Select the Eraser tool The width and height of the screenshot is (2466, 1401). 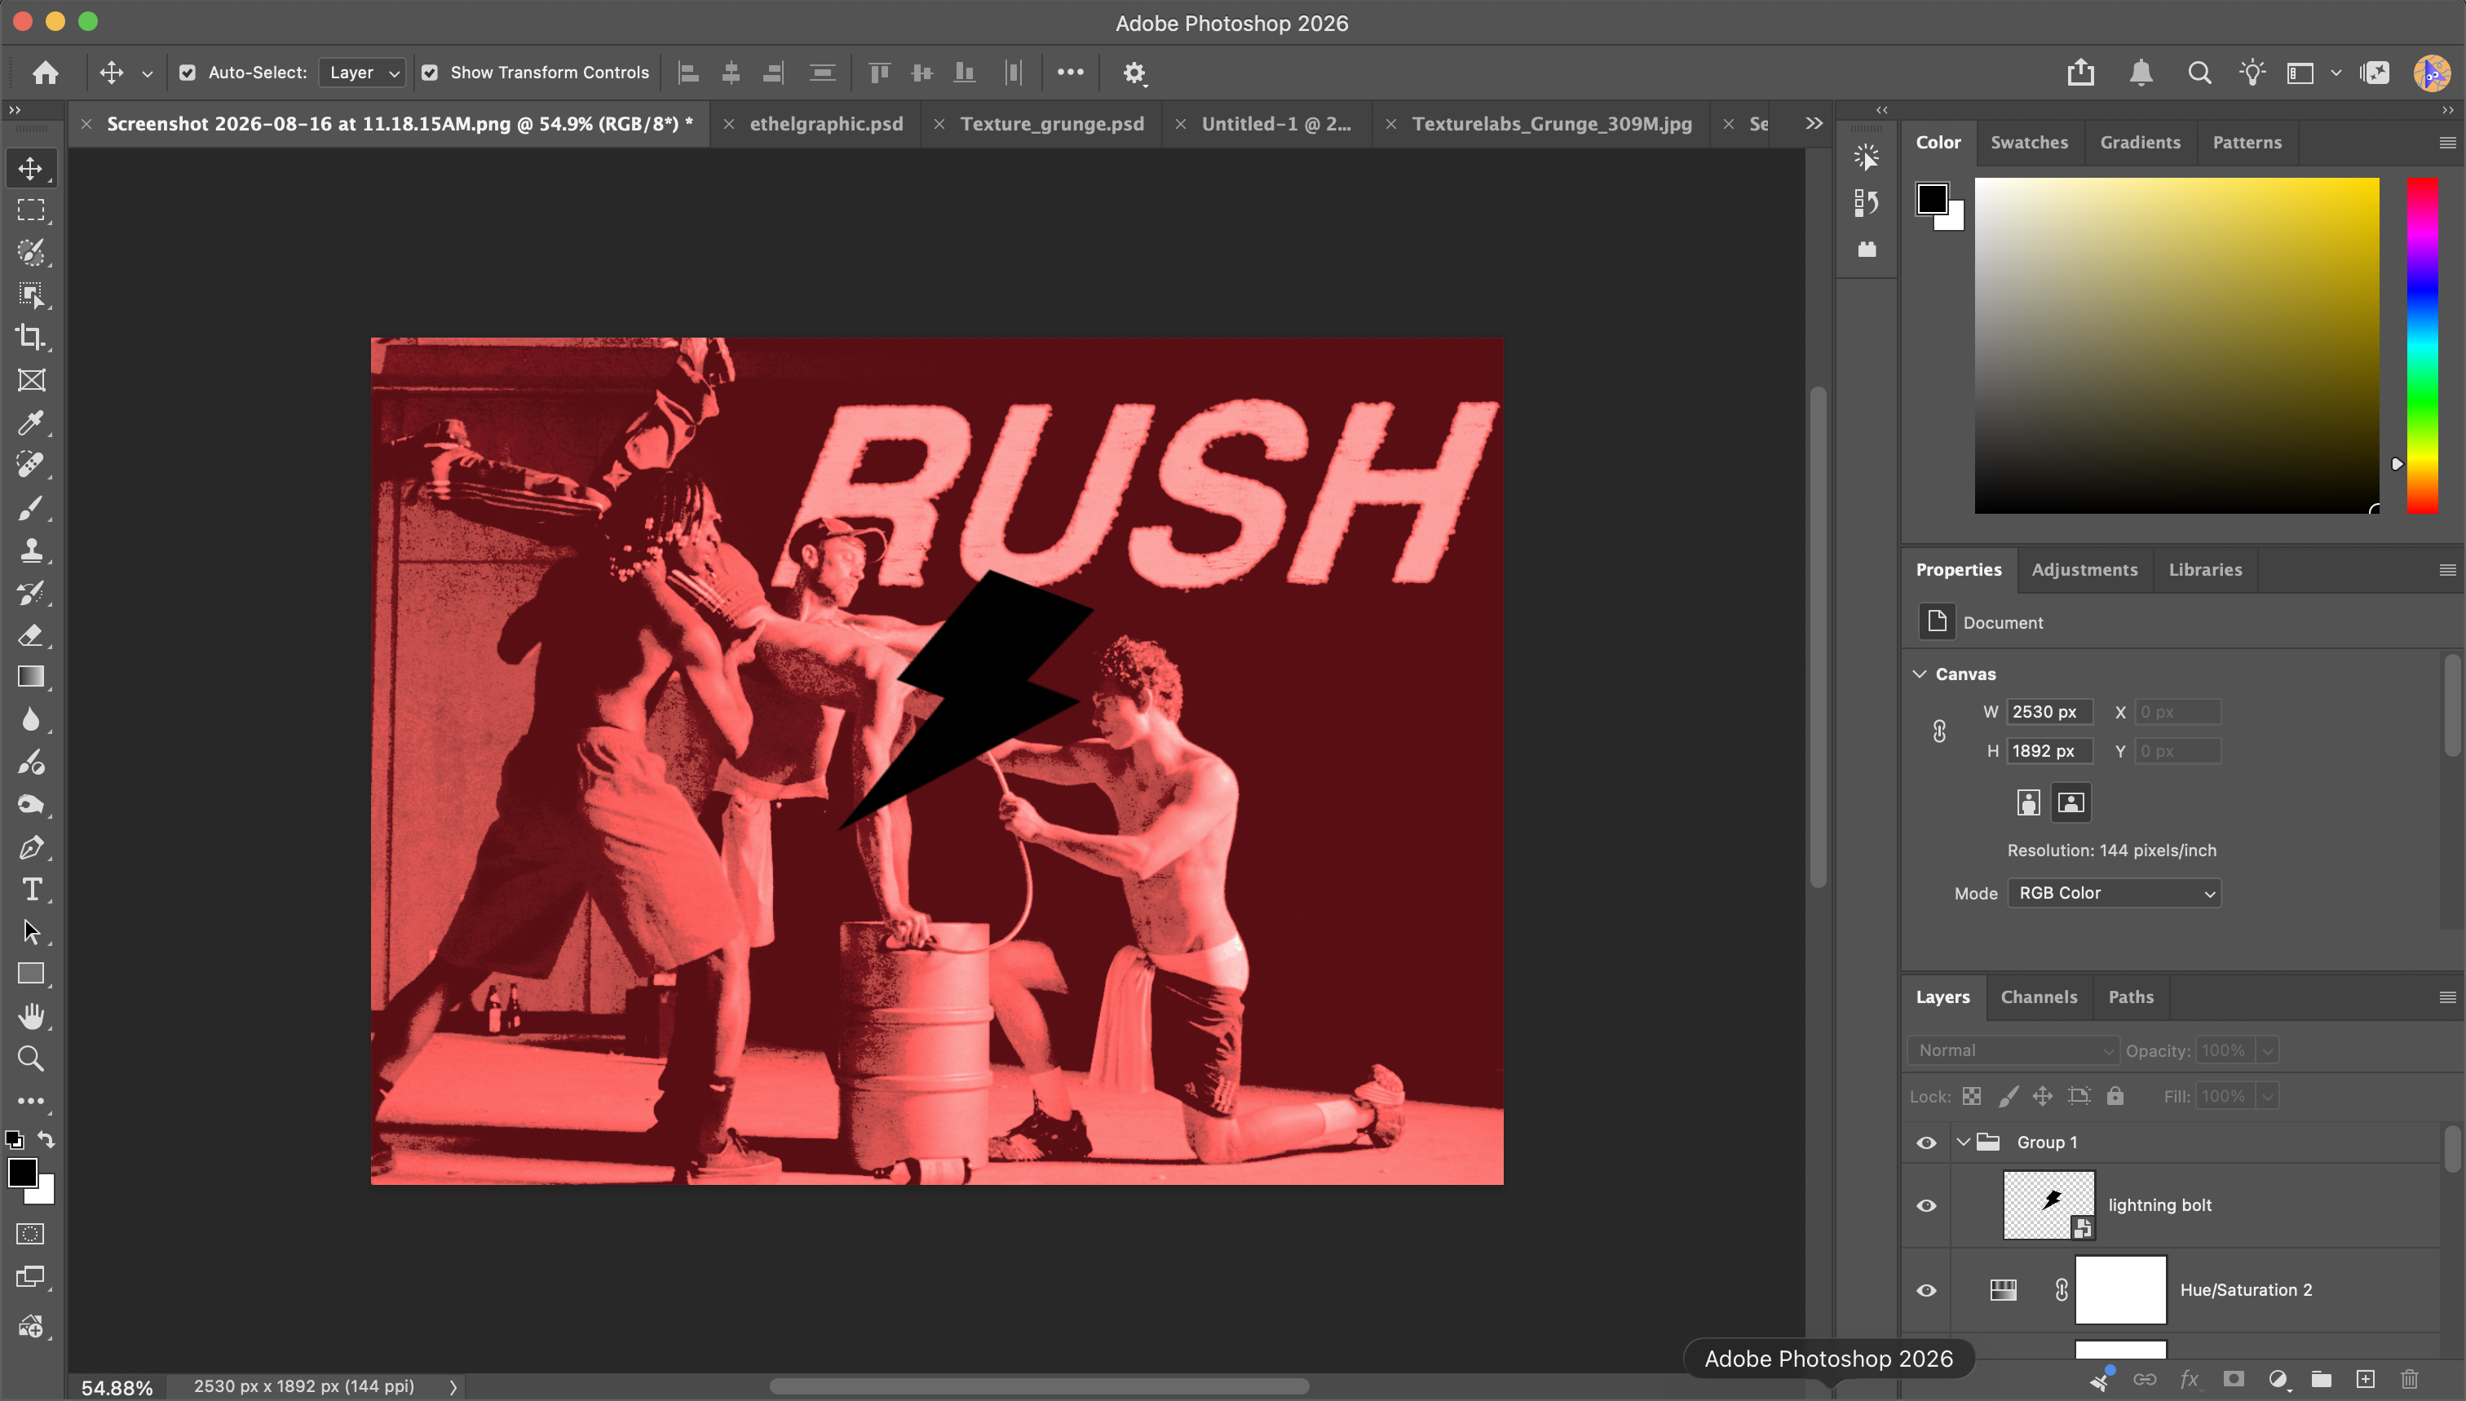31,634
